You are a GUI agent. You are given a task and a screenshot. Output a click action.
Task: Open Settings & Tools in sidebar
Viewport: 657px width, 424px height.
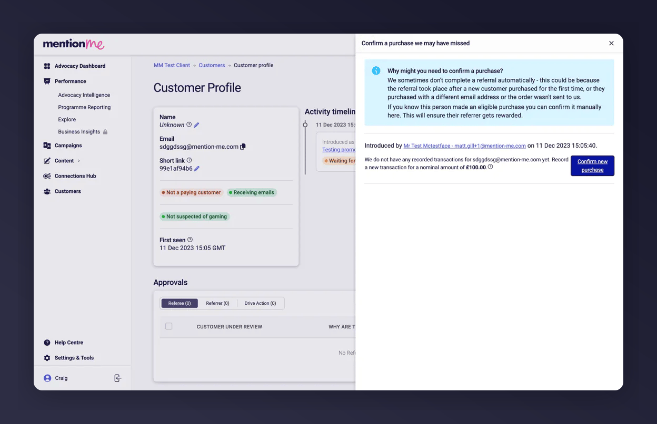[74, 358]
